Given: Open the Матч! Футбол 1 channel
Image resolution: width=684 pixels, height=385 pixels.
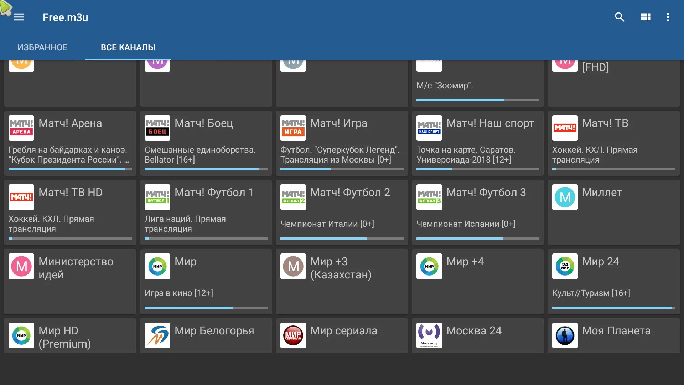Looking at the screenshot, I should 206,212.
